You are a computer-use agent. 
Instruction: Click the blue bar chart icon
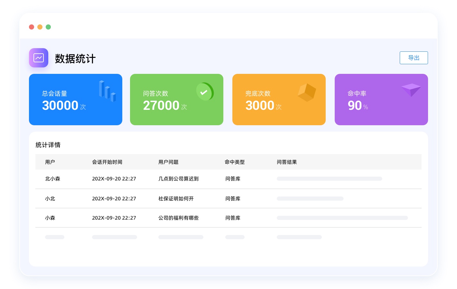coord(107,91)
